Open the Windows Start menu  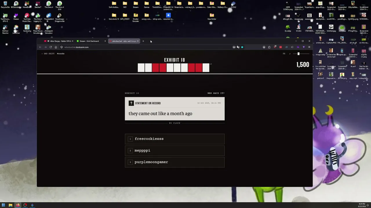click(3, 205)
